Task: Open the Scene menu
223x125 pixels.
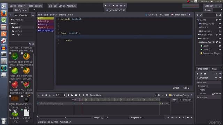Action: tap(13, 6)
